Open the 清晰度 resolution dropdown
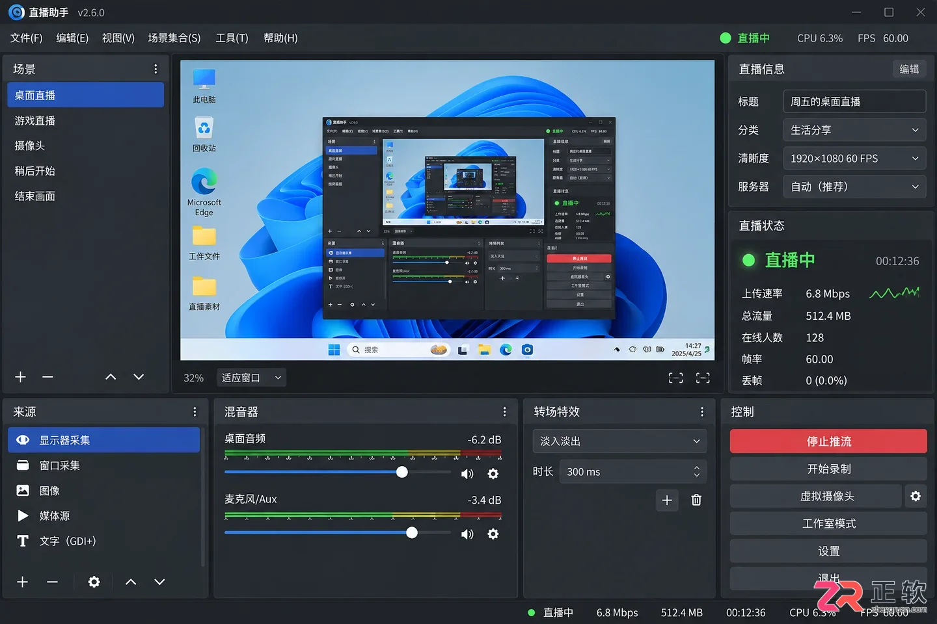Viewport: 937px width, 624px height. [x=854, y=159]
